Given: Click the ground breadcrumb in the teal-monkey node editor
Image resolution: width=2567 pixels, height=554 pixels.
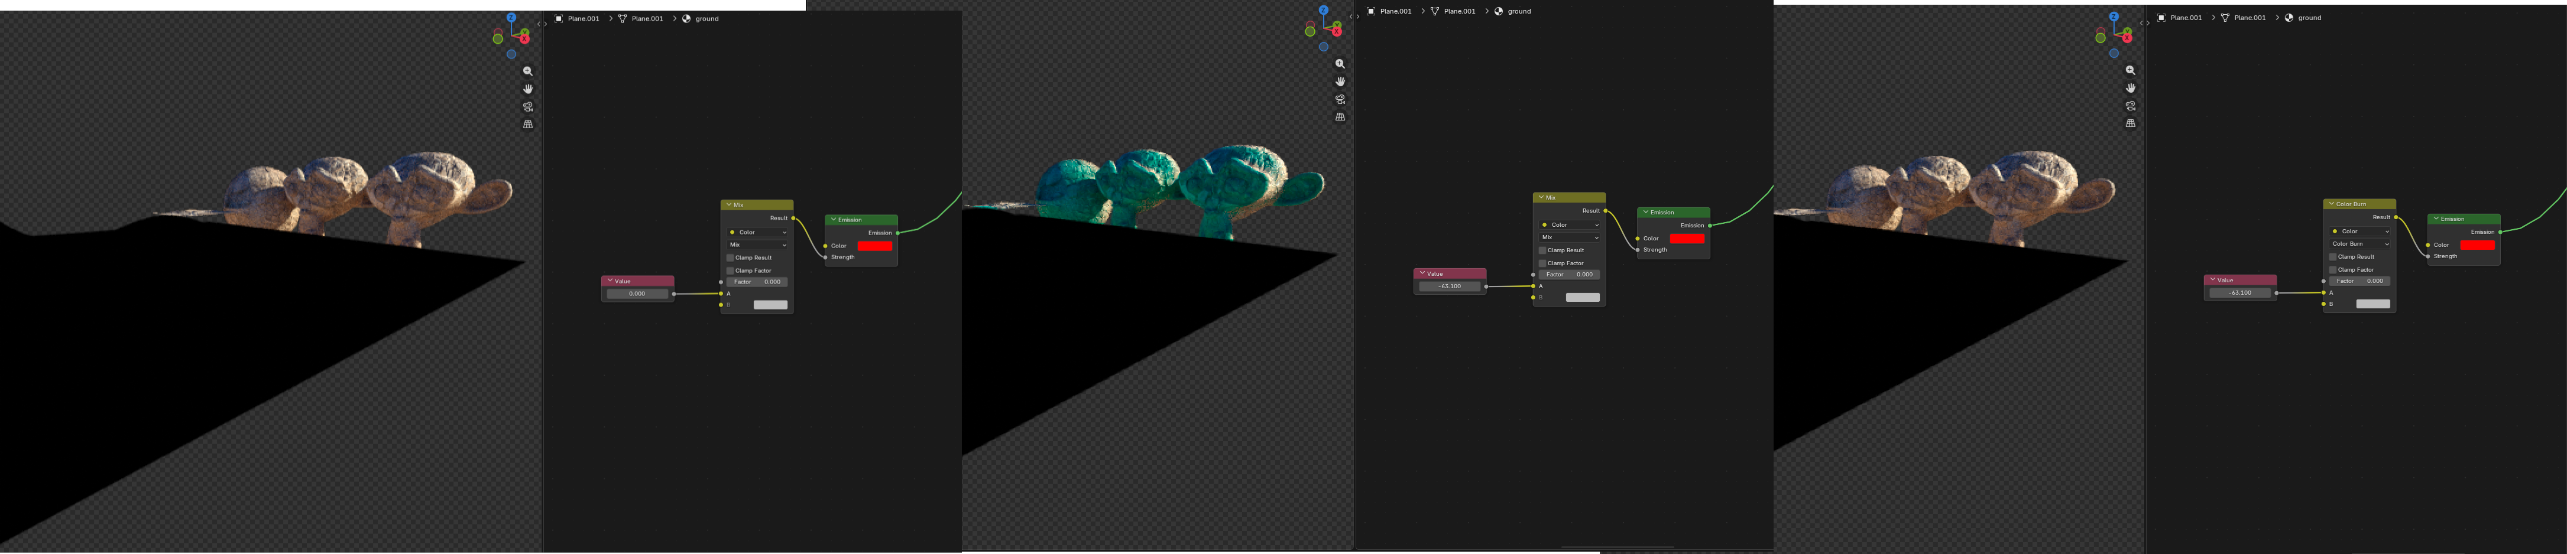Looking at the screenshot, I should 1519,12.
